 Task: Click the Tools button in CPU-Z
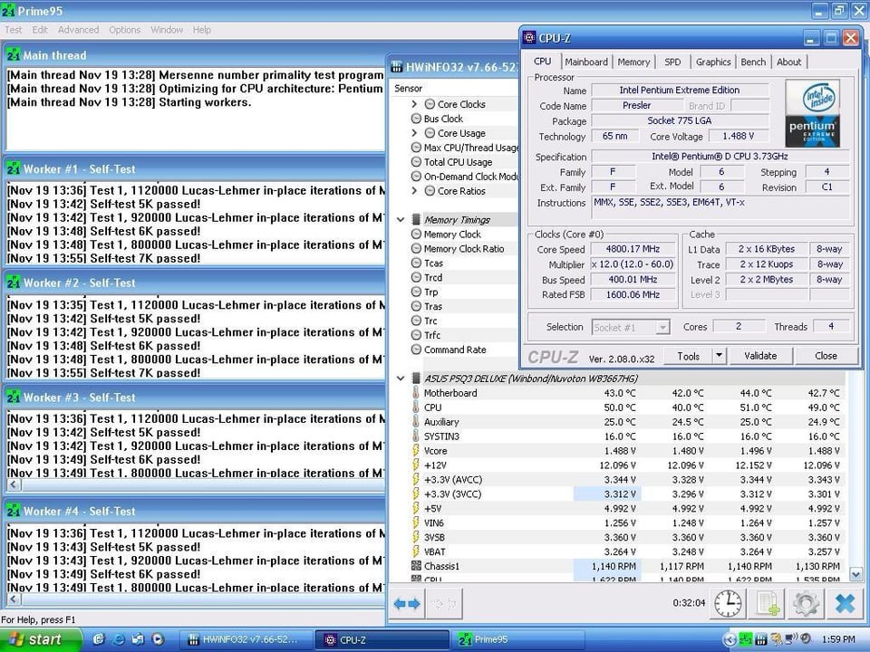[x=688, y=357]
